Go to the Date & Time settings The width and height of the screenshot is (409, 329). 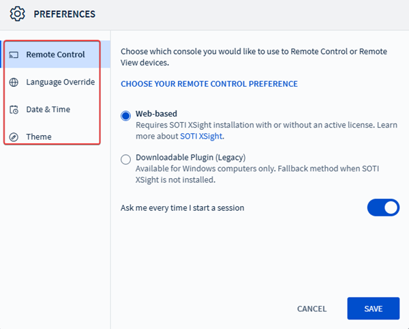tap(48, 109)
